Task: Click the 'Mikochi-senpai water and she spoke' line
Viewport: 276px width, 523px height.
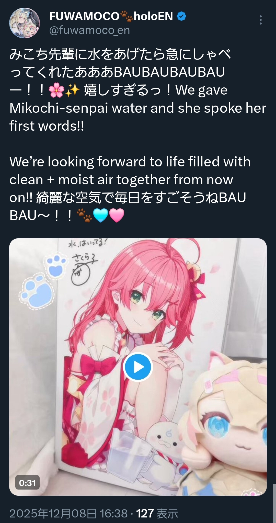Action: pyautogui.click(x=138, y=108)
